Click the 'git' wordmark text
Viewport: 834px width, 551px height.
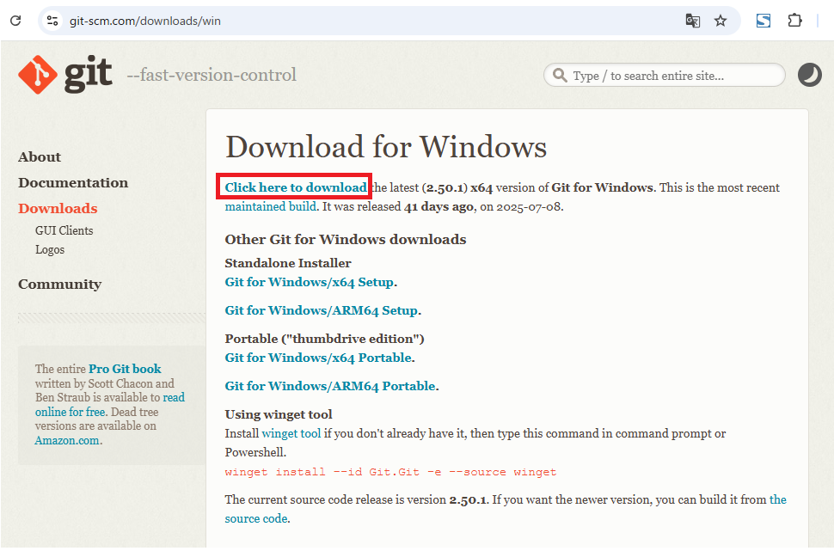[88, 75]
